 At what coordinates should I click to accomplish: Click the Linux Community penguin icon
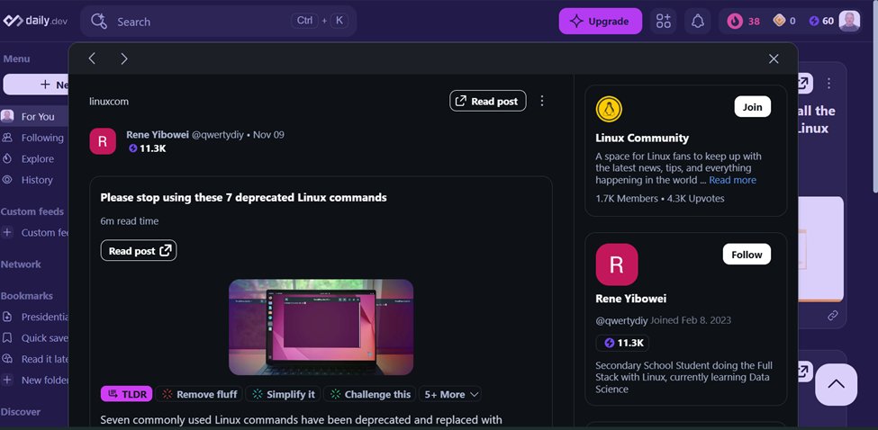tap(609, 109)
